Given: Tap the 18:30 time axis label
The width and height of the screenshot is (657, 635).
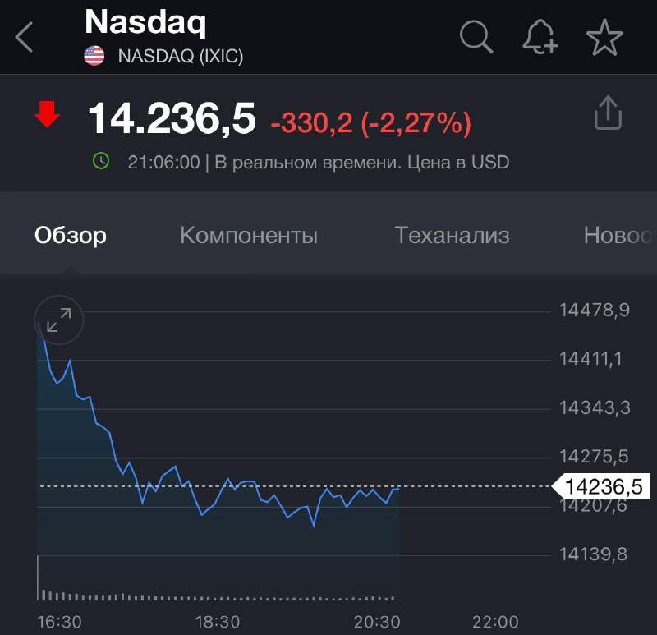Looking at the screenshot, I should (x=218, y=621).
